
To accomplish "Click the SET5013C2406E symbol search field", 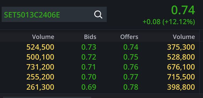I will 54,14.
